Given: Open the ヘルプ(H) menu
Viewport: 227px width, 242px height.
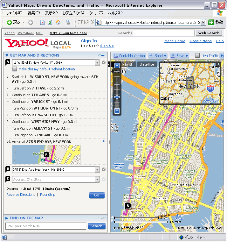Looking at the screenshot, I should [x=115, y=13].
